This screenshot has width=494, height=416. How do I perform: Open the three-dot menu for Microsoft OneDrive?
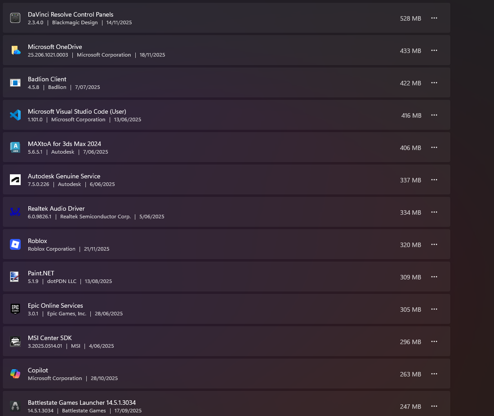[x=434, y=51]
